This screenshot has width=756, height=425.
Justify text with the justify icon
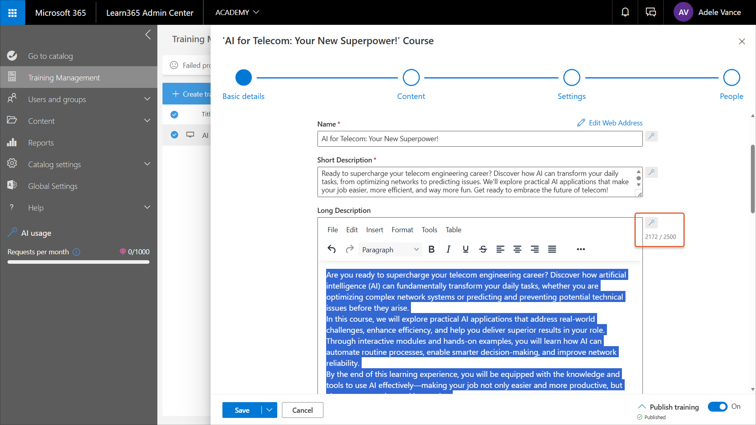click(x=552, y=249)
